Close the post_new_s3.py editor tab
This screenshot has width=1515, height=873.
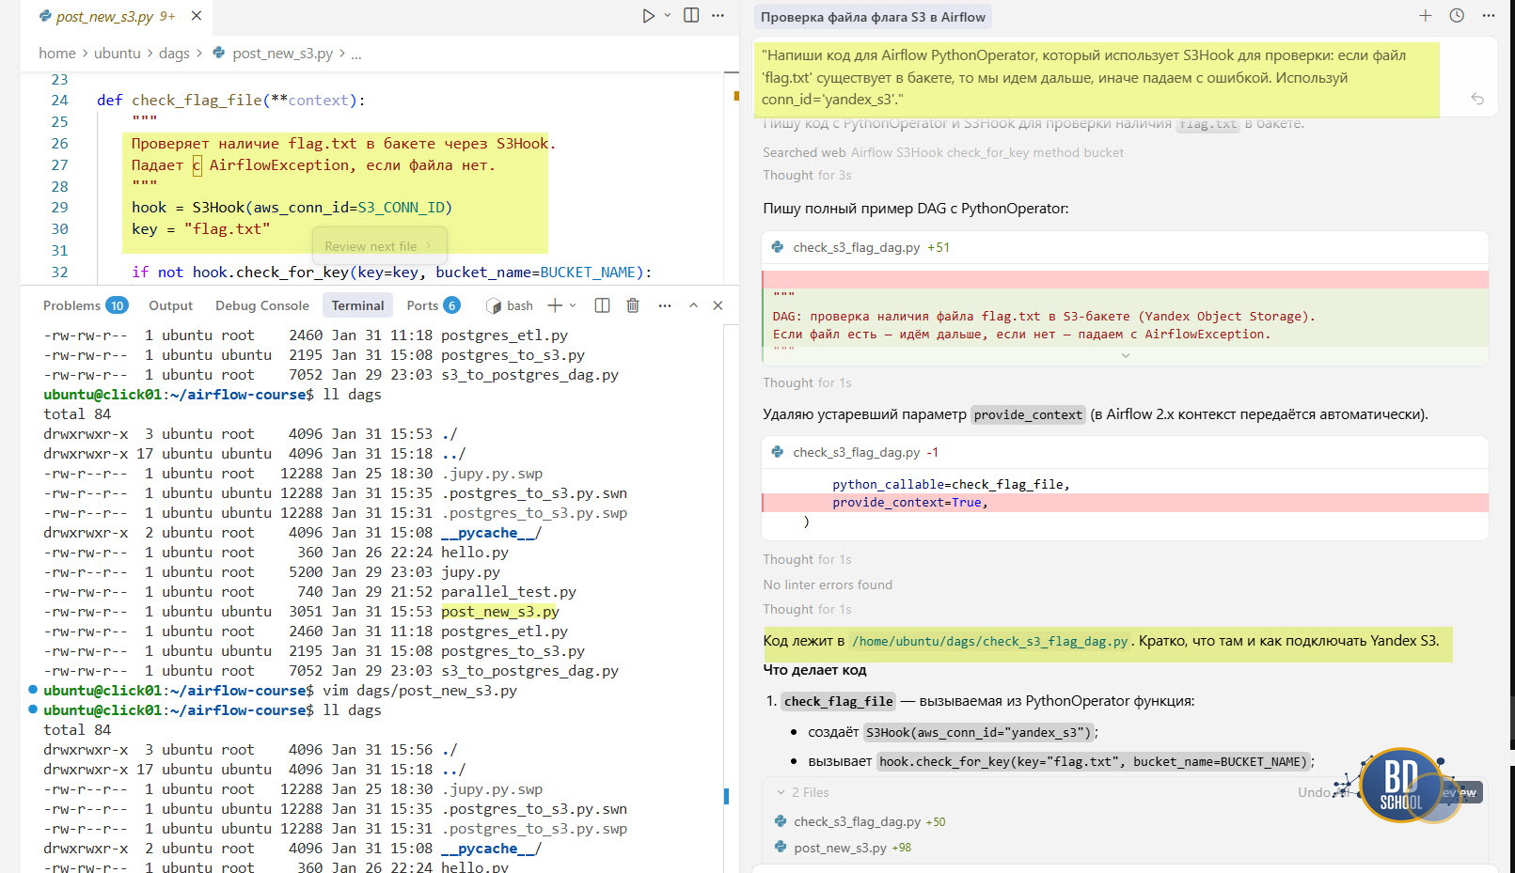(x=196, y=16)
